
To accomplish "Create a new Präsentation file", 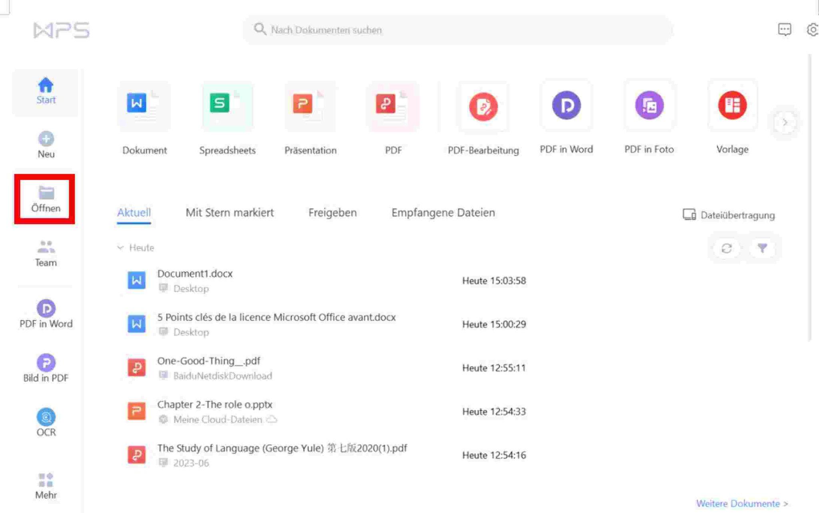I will [x=310, y=106].
